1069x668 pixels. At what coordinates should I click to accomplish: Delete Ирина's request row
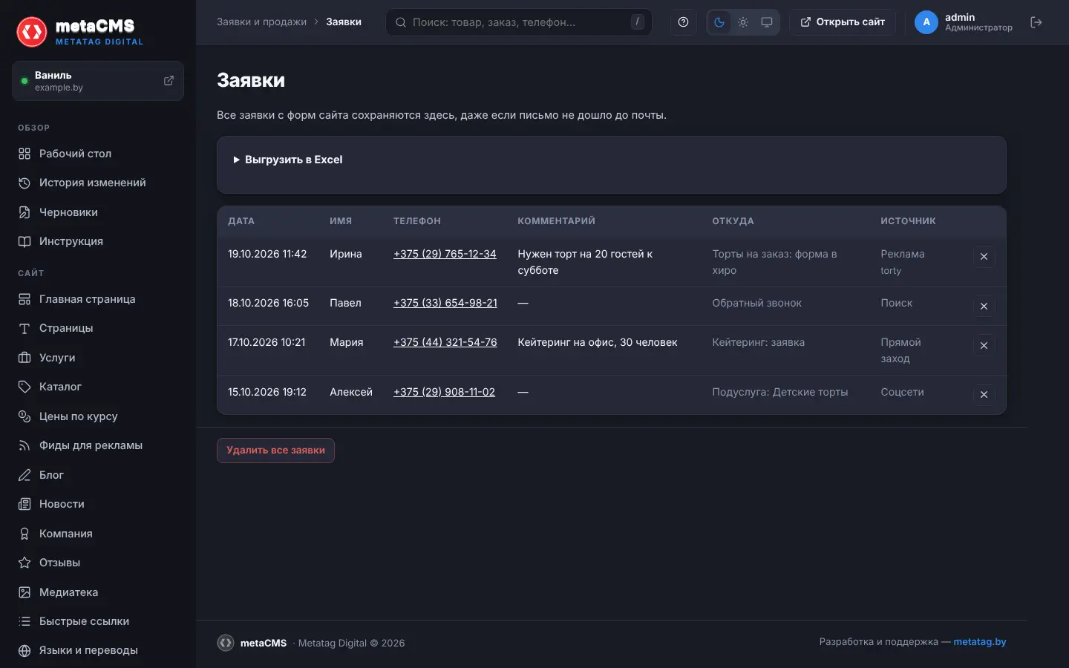click(x=984, y=257)
